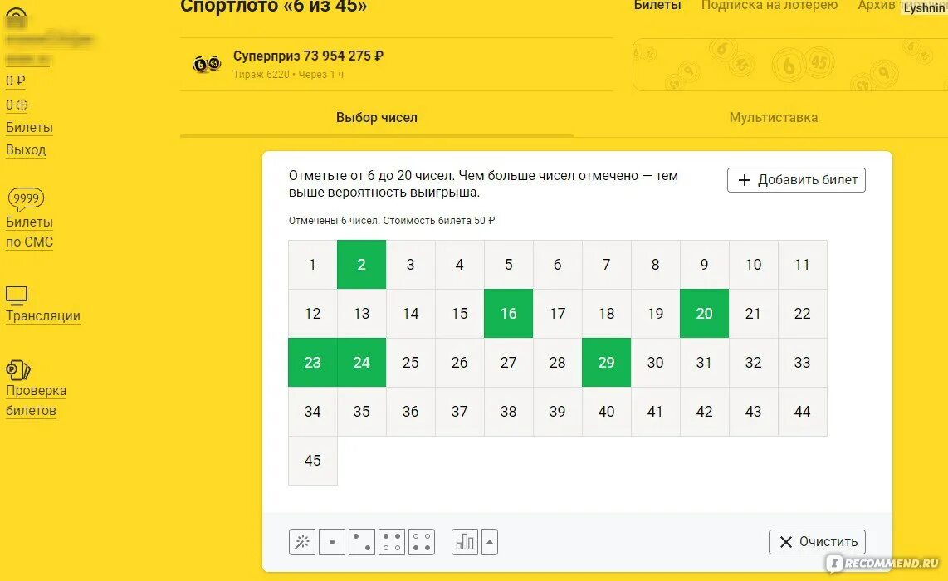This screenshot has width=948, height=581.
Task: Click the Очистить button
Action: tap(817, 542)
